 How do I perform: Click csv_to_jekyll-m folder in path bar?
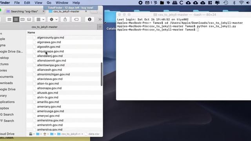[69, 134]
